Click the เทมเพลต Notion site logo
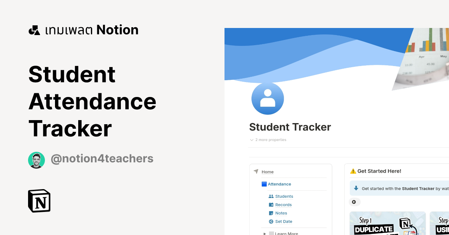The image size is (449, 235). pyautogui.click(x=83, y=29)
